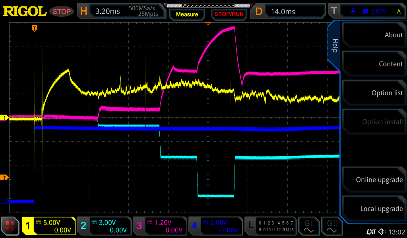Viewport: 407px width, 238px height.
Task: Click the GII waveform generator icon
Action: click(x=332, y=226)
